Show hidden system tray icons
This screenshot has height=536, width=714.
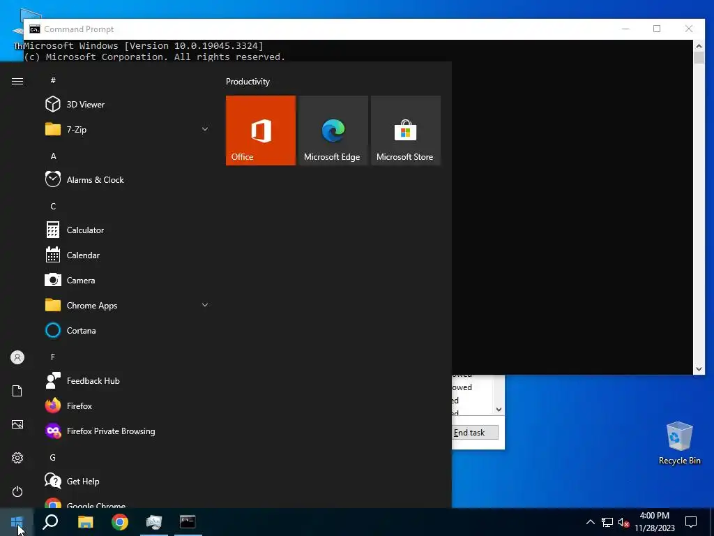[590, 522]
